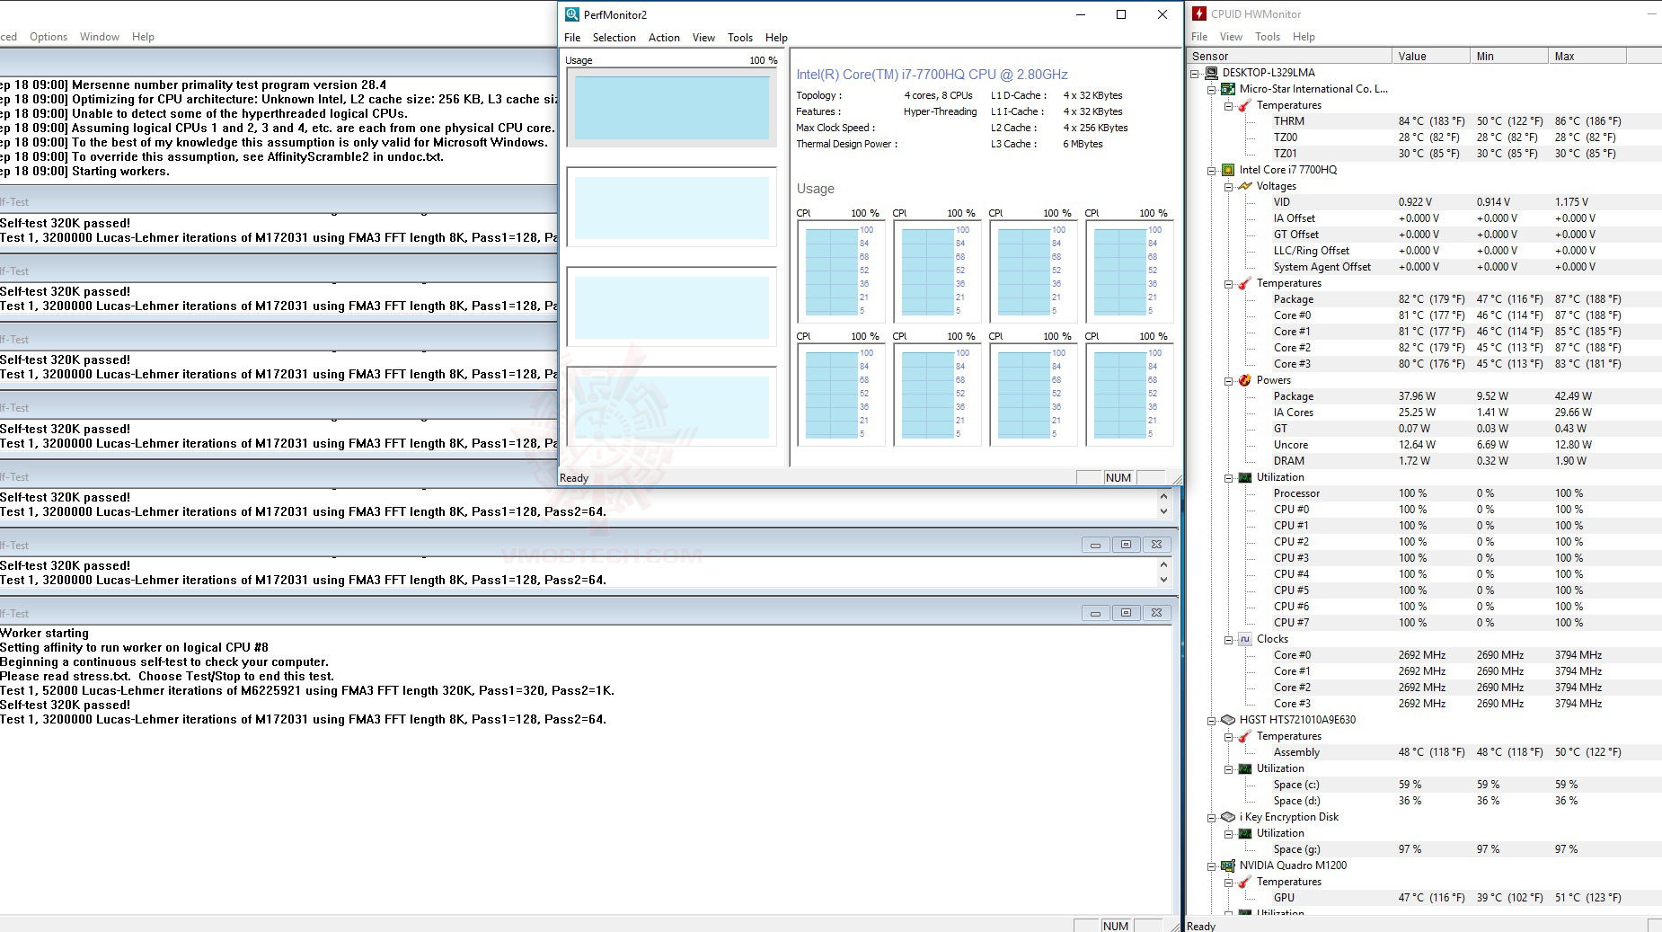Select the Micro-Star International motherboard icon
The width and height of the screenshot is (1662, 932).
[1228, 89]
